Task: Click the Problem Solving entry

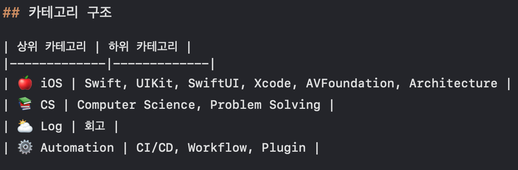Action: (265, 105)
